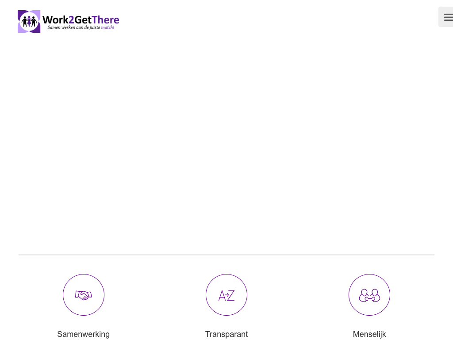The width and height of the screenshot is (453, 340).
Task: Select the two-people Menselijk icon
Action: click(x=369, y=295)
